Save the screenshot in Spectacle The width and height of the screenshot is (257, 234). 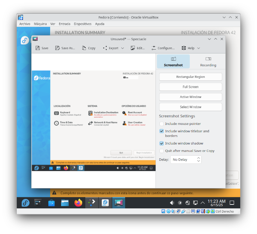[x=42, y=48]
